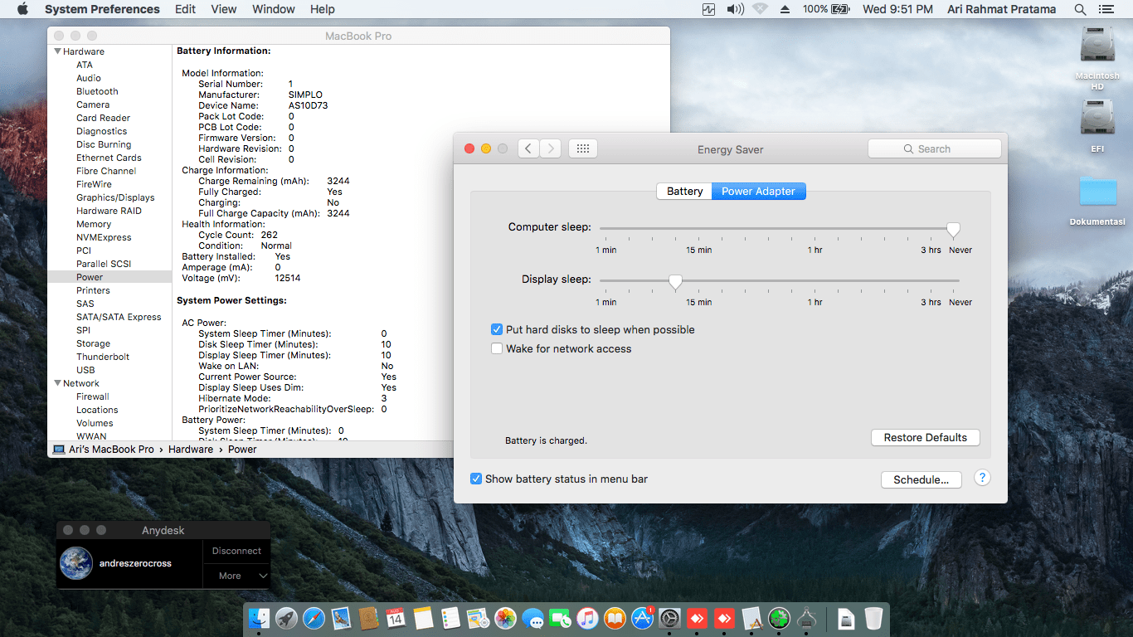This screenshot has height=637, width=1133.
Task: Open the Schedule... dialog
Action: click(921, 479)
